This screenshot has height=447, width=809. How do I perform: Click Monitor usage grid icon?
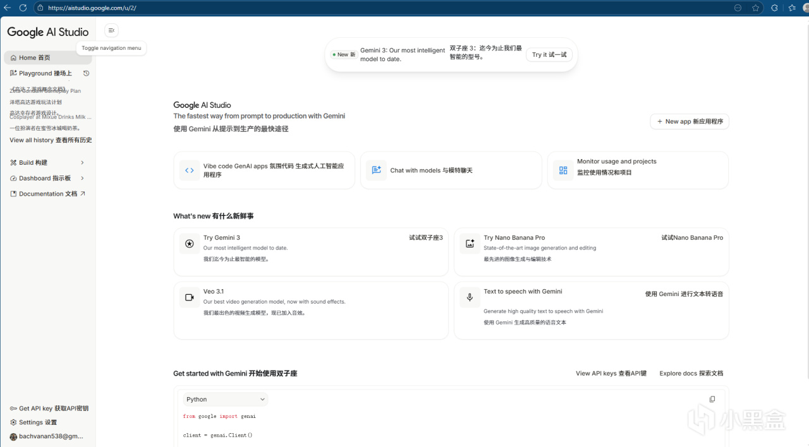(563, 170)
